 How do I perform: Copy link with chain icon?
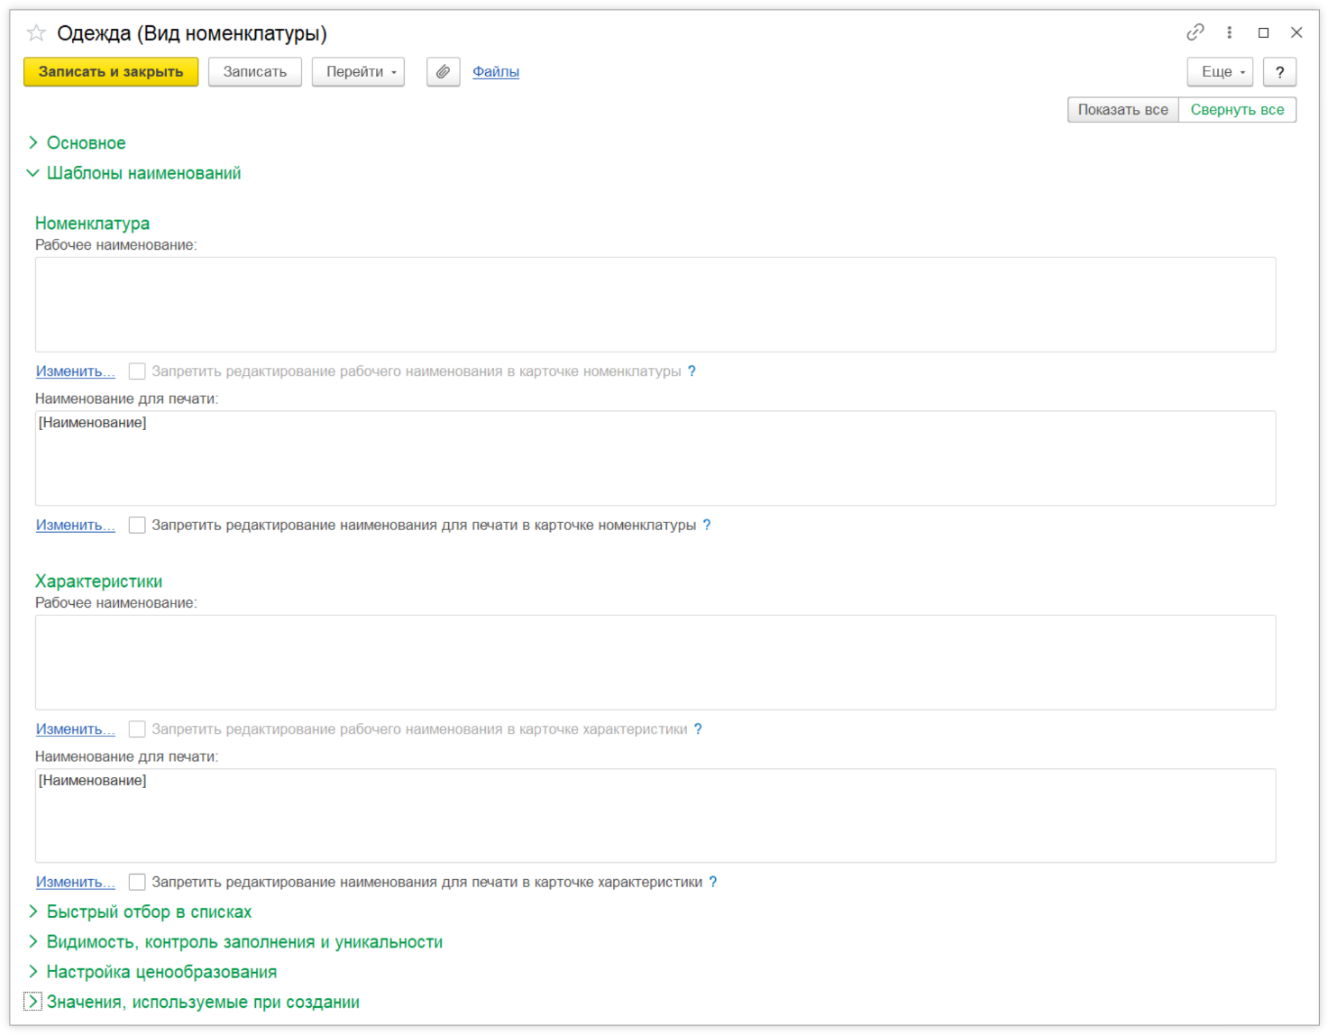click(x=1195, y=32)
